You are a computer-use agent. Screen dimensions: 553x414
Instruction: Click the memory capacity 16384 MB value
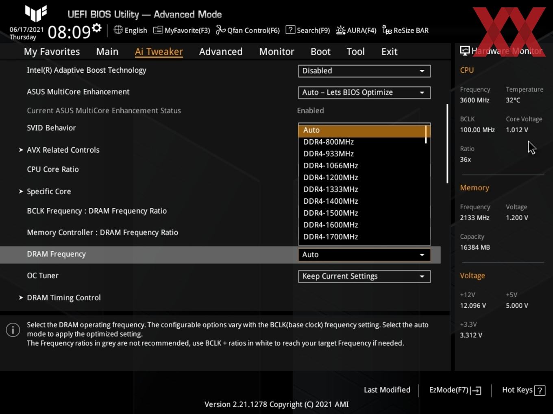pos(475,247)
